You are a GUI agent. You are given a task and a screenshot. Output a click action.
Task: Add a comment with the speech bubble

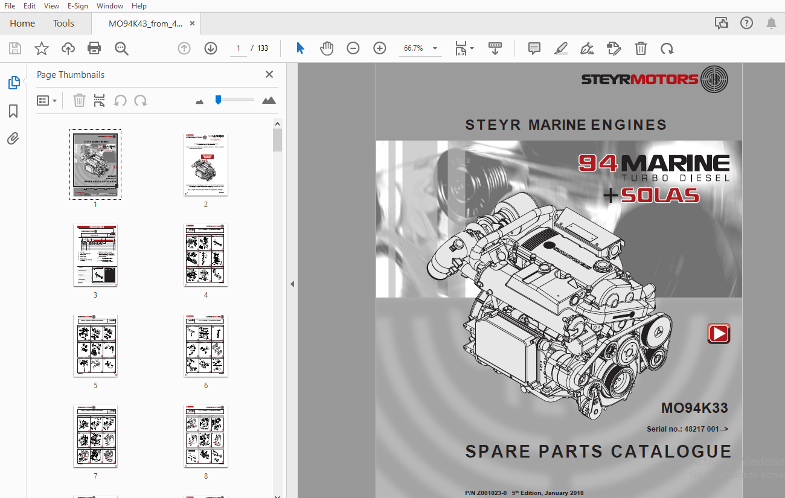[x=534, y=48]
